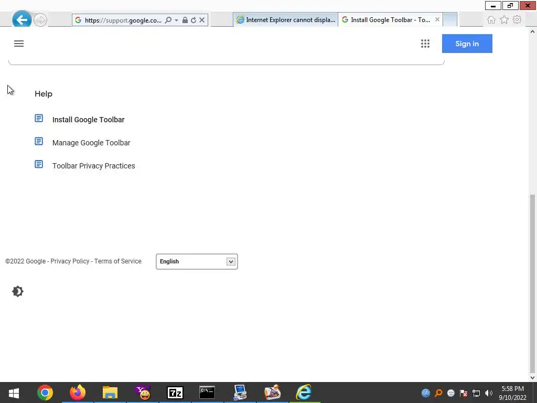Open the English language dropdown

click(x=197, y=261)
